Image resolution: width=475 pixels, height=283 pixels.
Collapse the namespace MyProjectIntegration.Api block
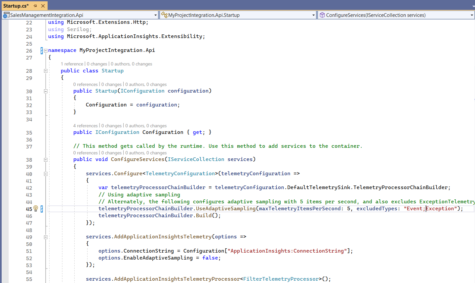coord(46,51)
